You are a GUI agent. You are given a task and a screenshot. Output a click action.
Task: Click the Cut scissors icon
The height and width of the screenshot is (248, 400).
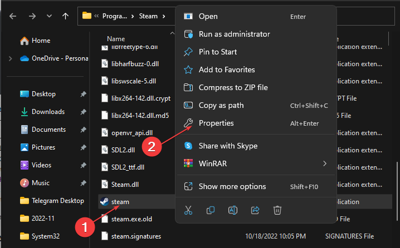point(188,210)
